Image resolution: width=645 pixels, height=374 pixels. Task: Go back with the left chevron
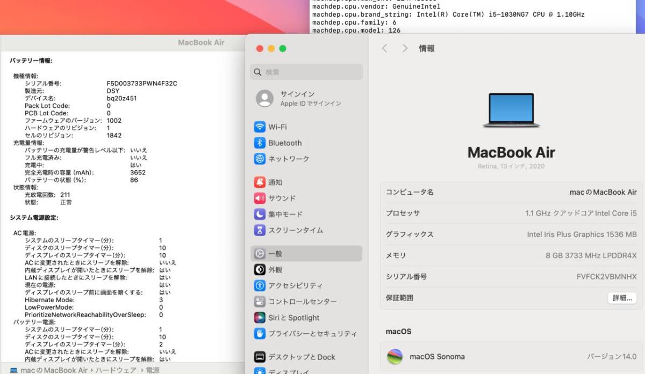[x=384, y=48]
